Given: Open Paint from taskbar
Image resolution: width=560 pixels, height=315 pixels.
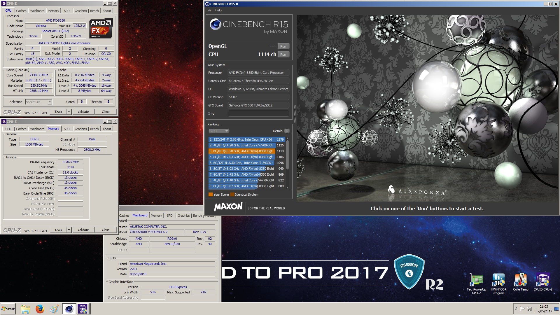Looking at the screenshot, I should pyautogui.click(x=54, y=309).
